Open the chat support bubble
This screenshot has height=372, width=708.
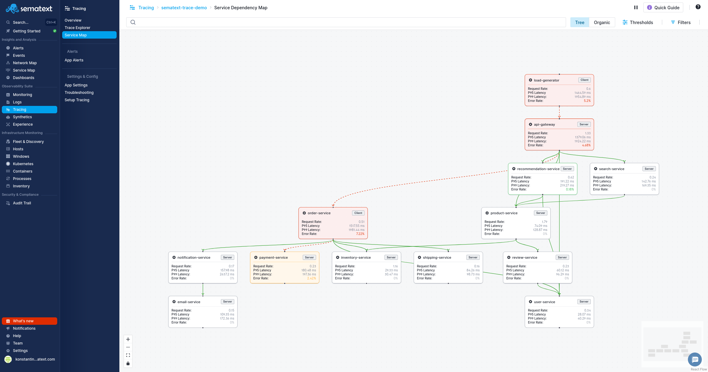[695, 359]
